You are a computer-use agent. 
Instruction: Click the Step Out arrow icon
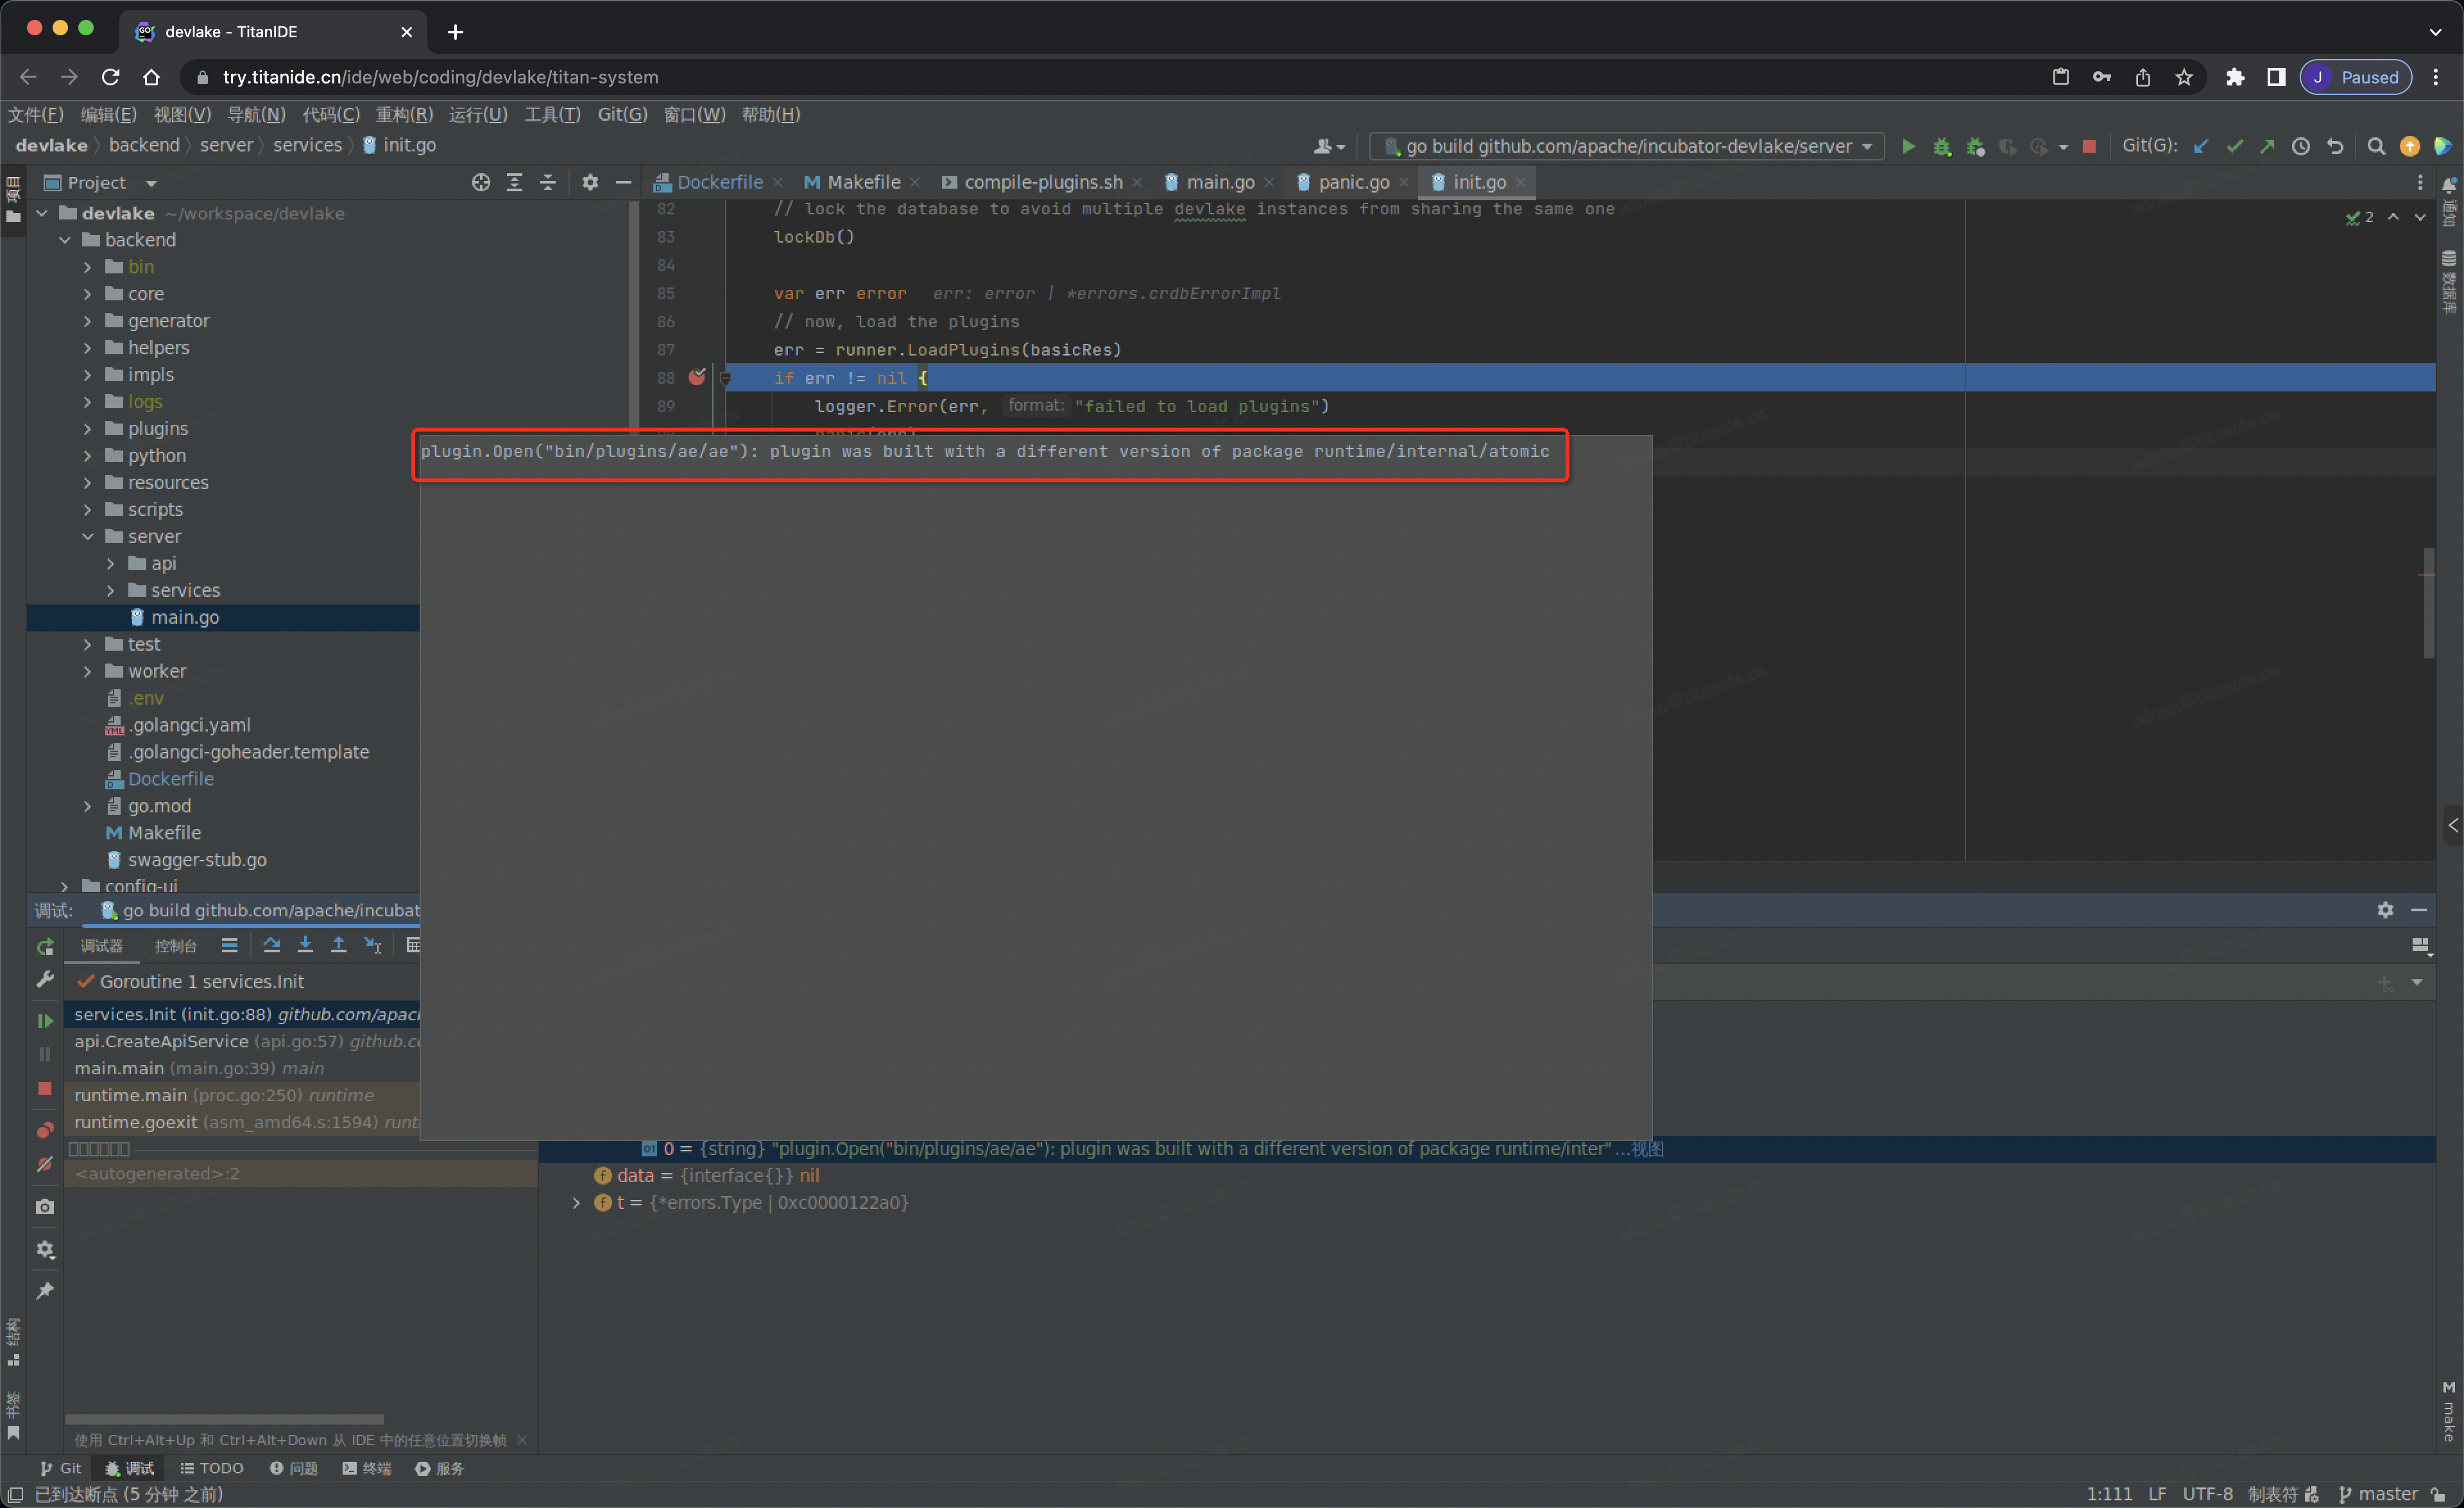click(x=339, y=945)
